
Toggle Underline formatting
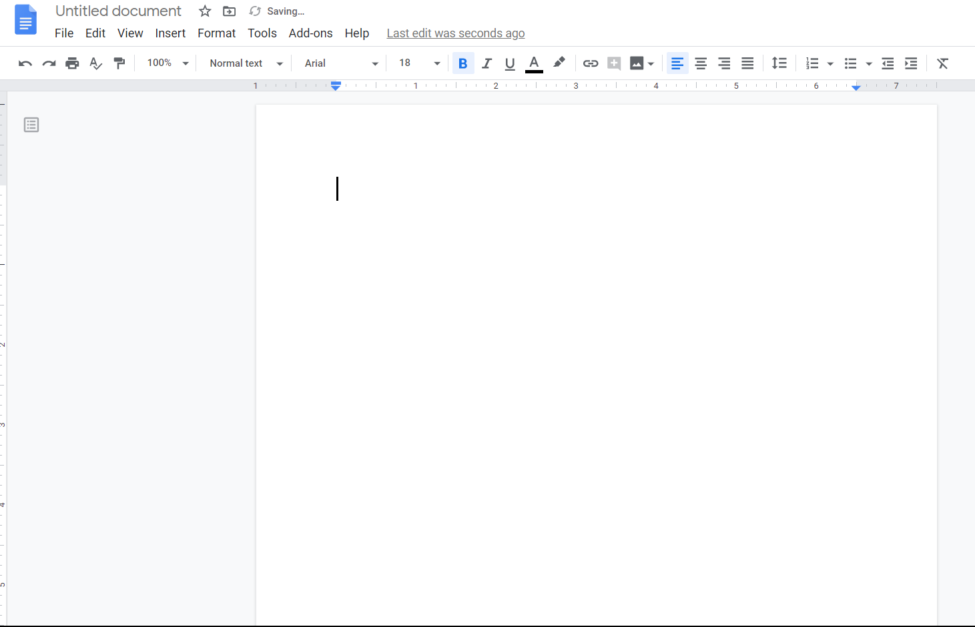click(510, 63)
